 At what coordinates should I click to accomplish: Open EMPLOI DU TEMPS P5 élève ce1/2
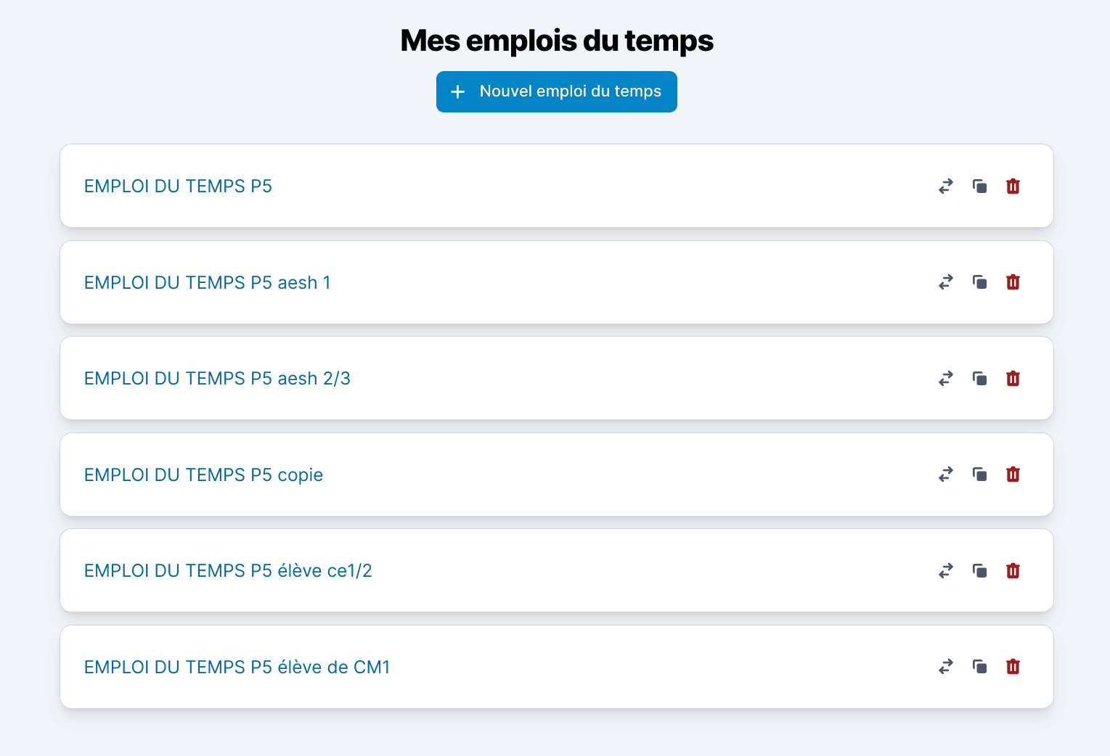[x=228, y=571]
